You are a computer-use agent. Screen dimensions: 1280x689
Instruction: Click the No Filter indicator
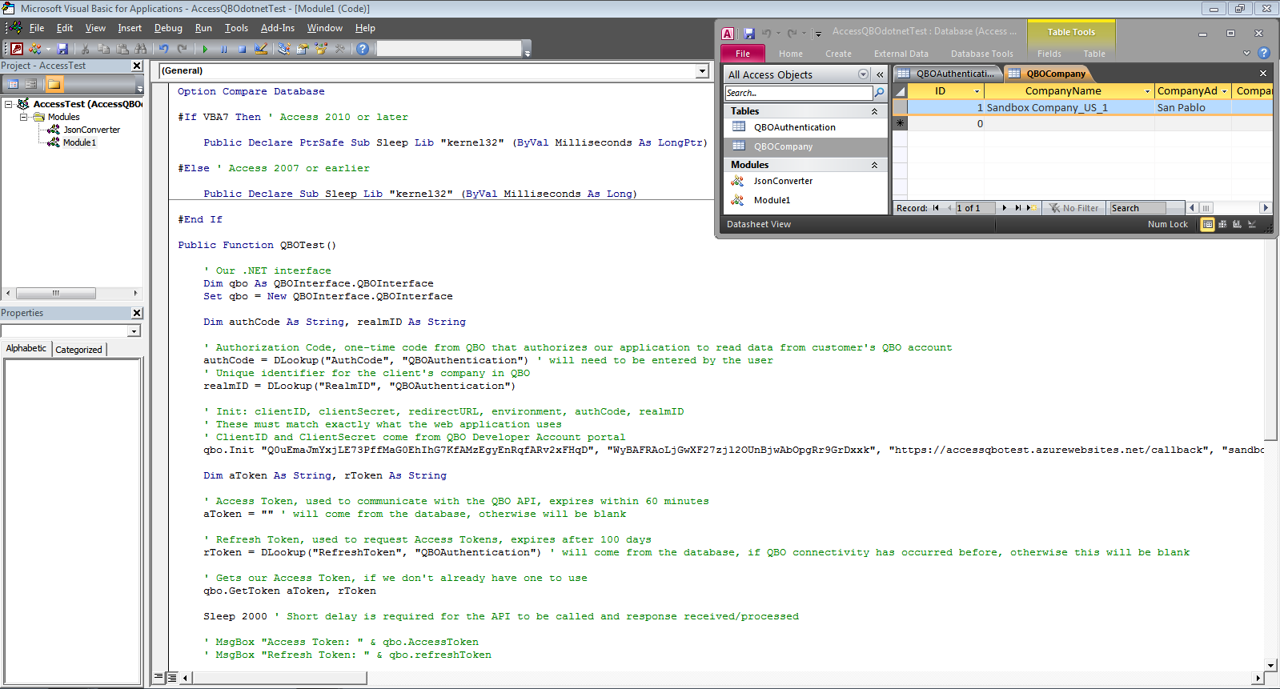pos(1074,208)
